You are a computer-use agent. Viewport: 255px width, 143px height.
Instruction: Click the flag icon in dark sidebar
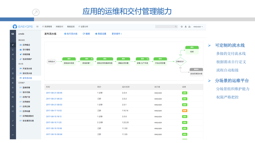coord(13,126)
